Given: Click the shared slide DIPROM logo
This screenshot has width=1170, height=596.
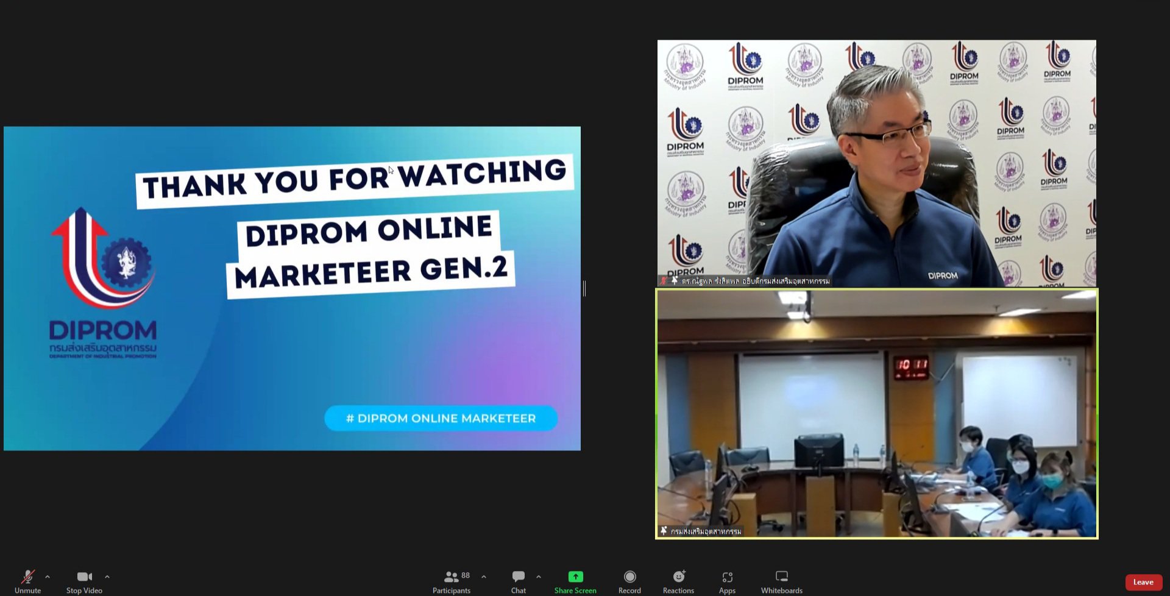Looking at the screenshot, I should pyautogui.click(x=103, y=283).
